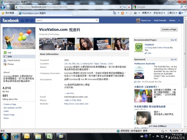Click the stop loading X icon
187x140 pixels.
129,7
